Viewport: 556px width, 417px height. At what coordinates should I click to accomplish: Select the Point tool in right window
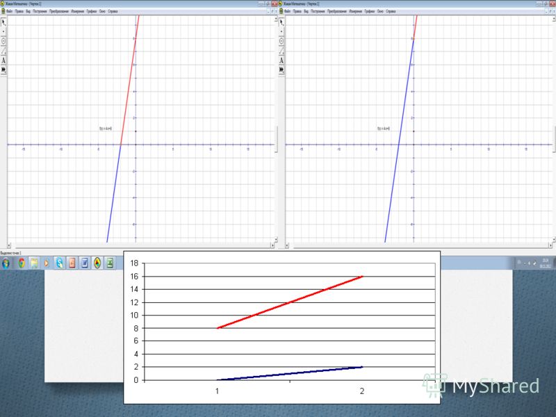coord(281,32)
